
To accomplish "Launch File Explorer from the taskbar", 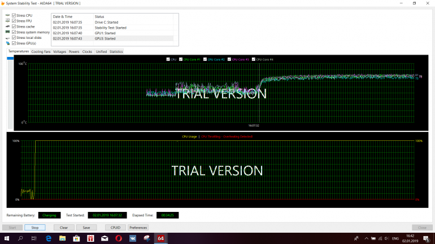I will 63,238.
